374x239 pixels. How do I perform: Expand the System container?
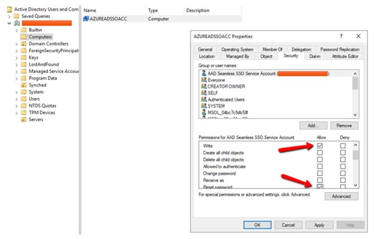tap(16, 92)
